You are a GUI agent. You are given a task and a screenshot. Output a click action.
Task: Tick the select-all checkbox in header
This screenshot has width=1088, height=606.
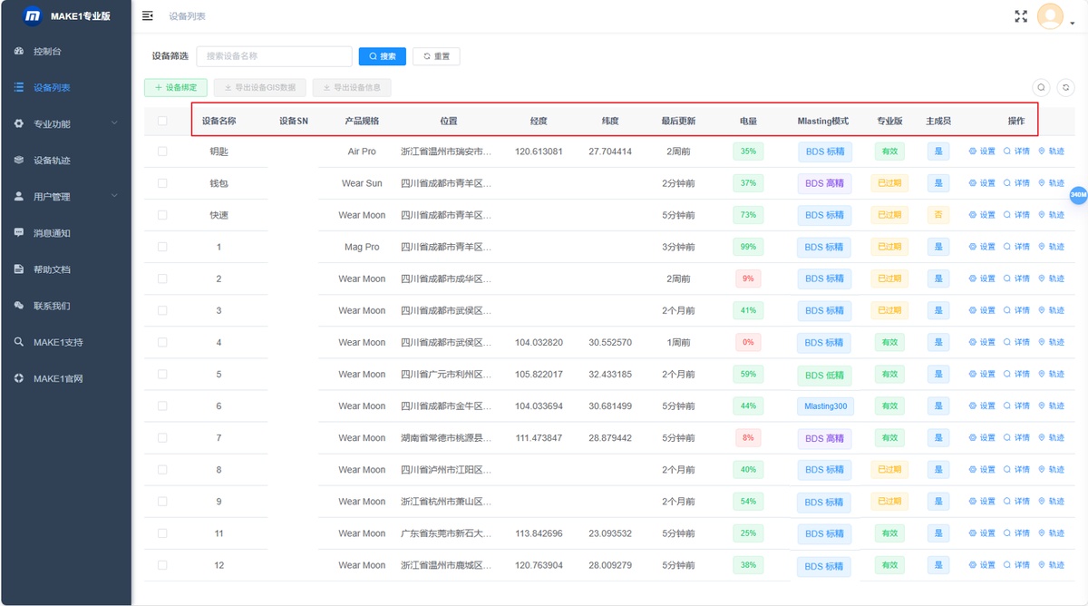click(x=162, y=121)
